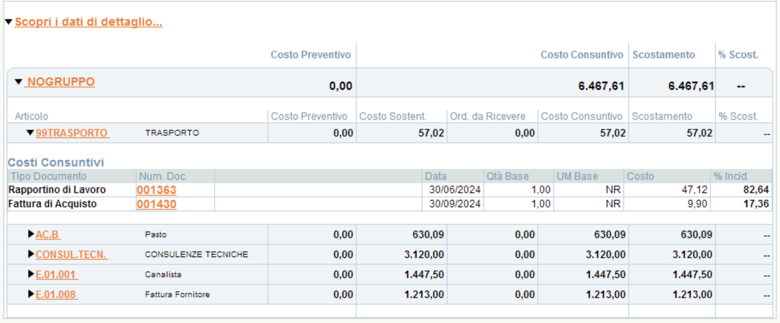The width and height of the screenshot is (780, 323).
Task: Collapse the 'Scopri i dati di dettaglio' section arrow
Action: [8, 22]
